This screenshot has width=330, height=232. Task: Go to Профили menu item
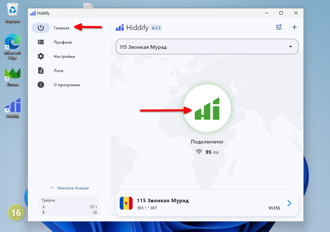(63, 42)
